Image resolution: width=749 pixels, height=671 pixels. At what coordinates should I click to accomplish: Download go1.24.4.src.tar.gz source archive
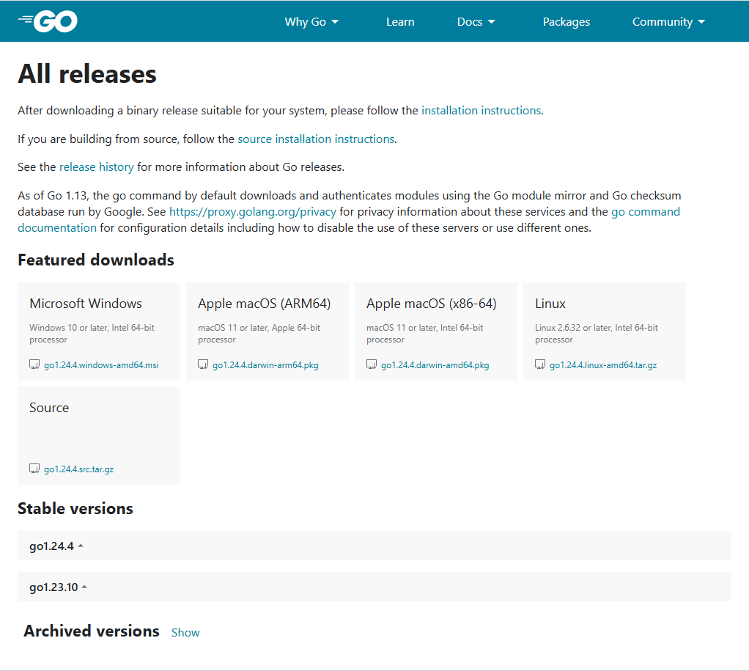point(79,469)
